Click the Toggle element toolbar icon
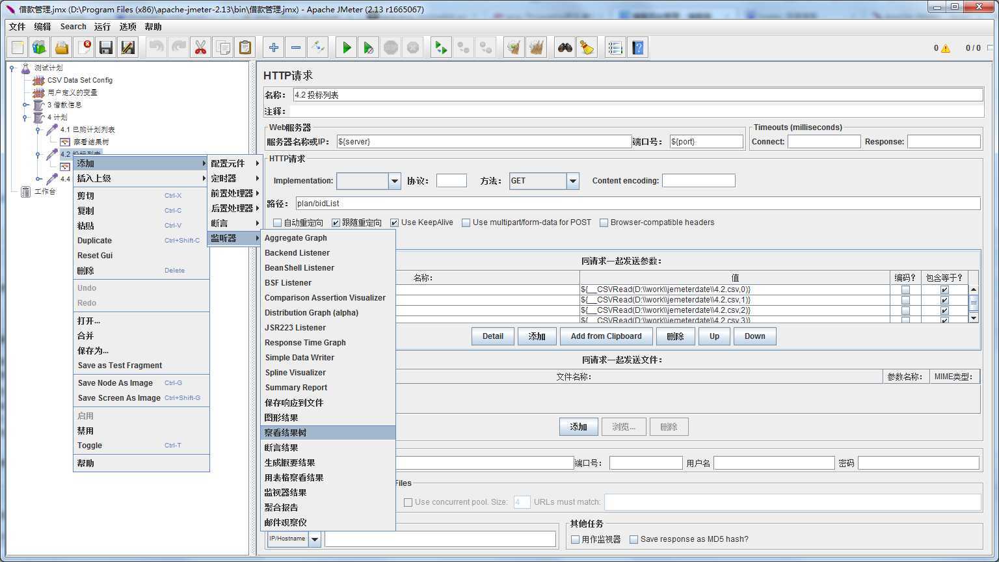This screenshot has width=999, height=562. click(x=318, y=47)
